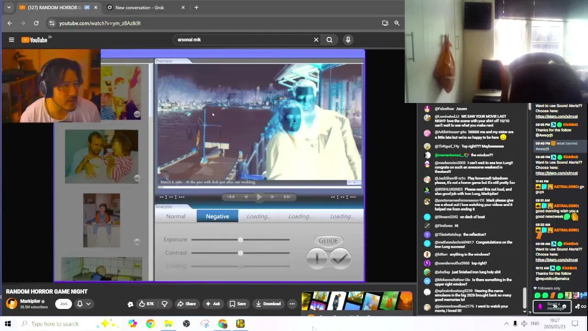Image resolution: width=588 pixels, height=331 pixels.
Task: Open the Markiplier channel name link
Action: click(x=30, y=302)
